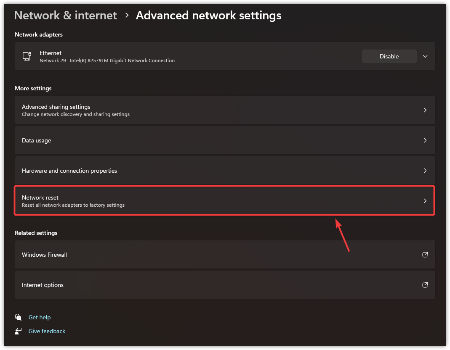Click the Get help icon
Image resolution: width=450 pixels, height=350 pixels.
click(19, 317)
